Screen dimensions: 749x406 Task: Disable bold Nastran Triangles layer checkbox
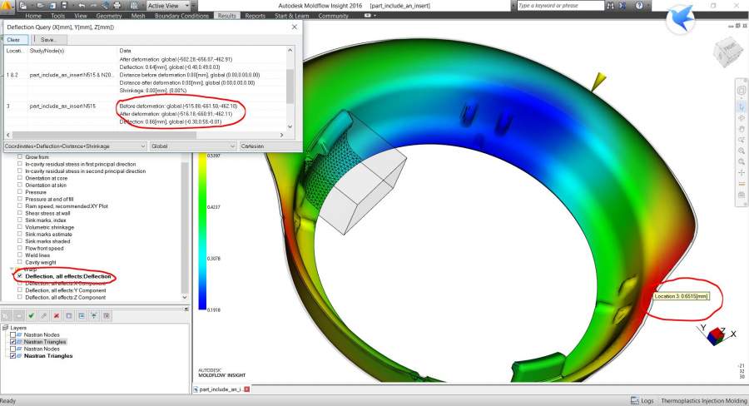click(12, 356)
